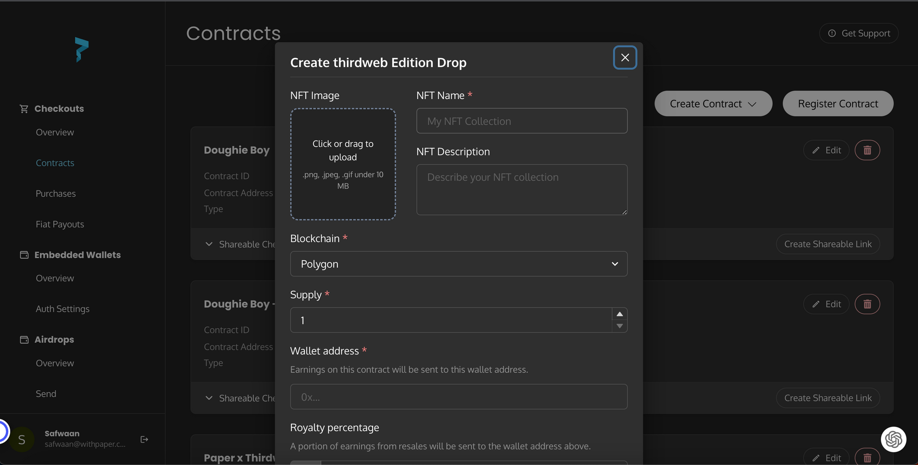Select the Embedded Wallets wallet icon

tap(24, 255)
